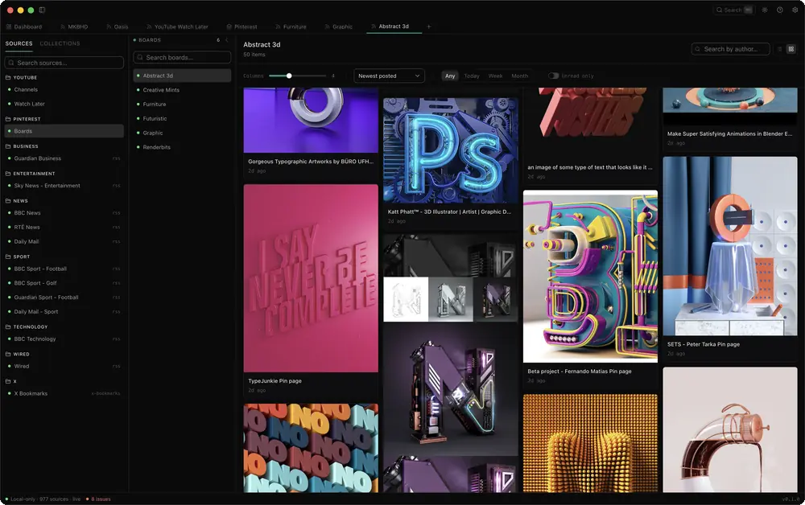805x505 pixels.
Task: Select Sky News - Entertainment source
Action: click(x=64, y=186)
